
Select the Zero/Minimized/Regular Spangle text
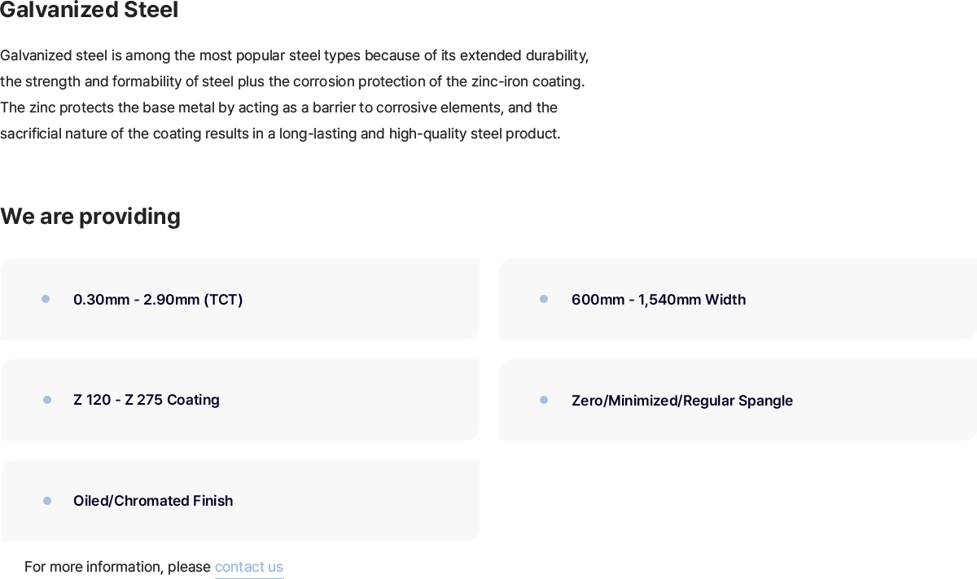point(682,401)
